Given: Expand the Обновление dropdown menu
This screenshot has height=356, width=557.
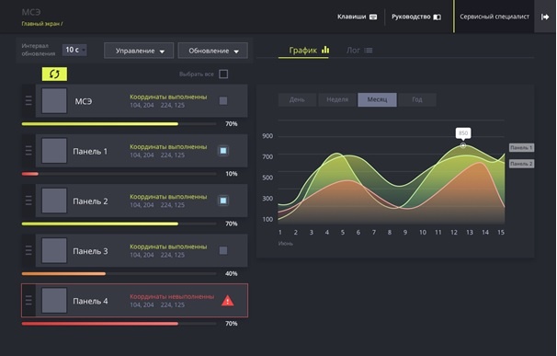Looking at the screenshot, I should pyautogui.click(x=213, y=51).
